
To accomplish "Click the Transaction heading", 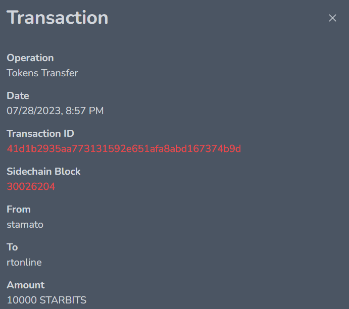I will [x=58, y=18].
